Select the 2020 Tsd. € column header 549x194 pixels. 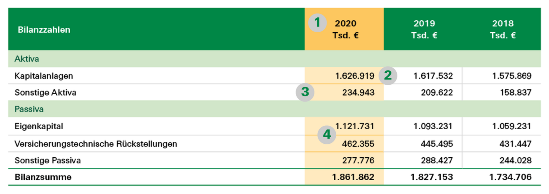tap(345, 29)
